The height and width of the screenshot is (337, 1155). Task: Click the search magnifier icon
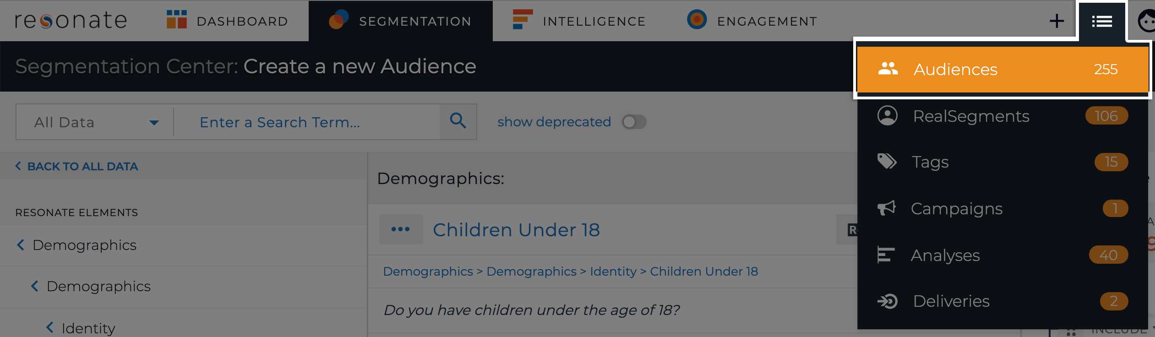[458, 121]
